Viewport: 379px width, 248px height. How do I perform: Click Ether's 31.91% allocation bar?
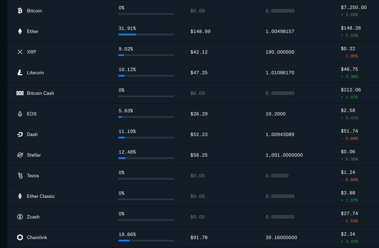[146, 35]
